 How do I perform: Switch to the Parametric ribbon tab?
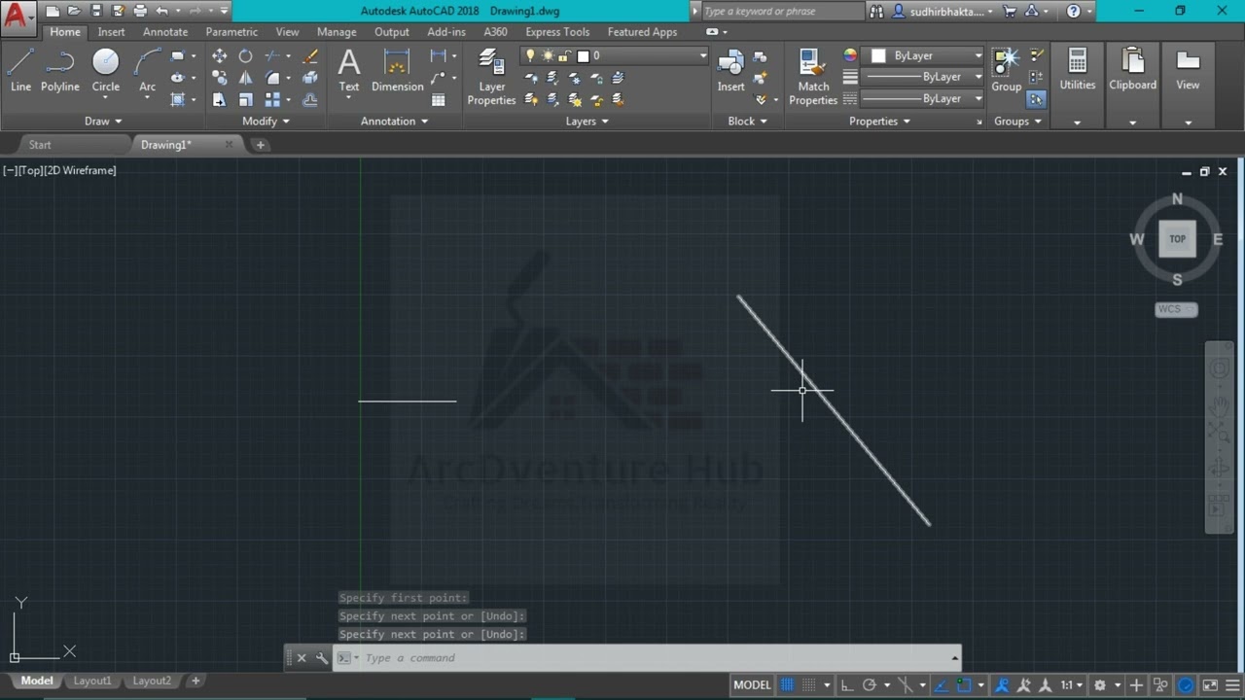click(x=231, y=32)
